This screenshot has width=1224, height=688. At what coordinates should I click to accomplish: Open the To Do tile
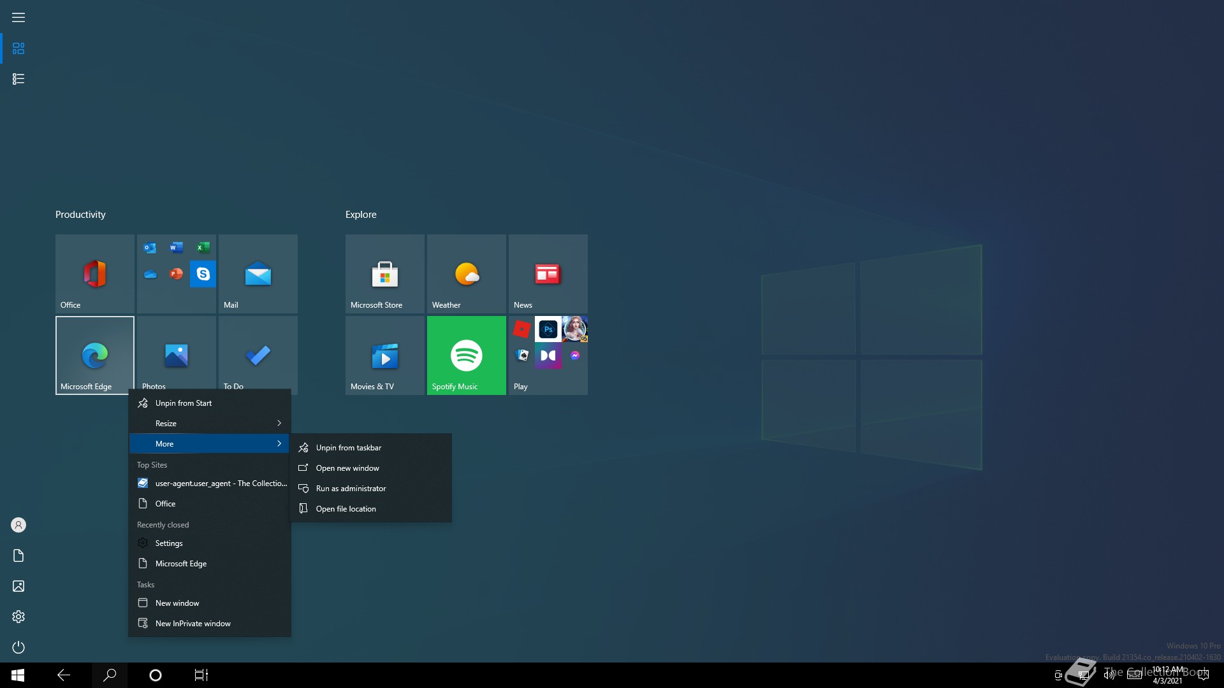point(258,352)
